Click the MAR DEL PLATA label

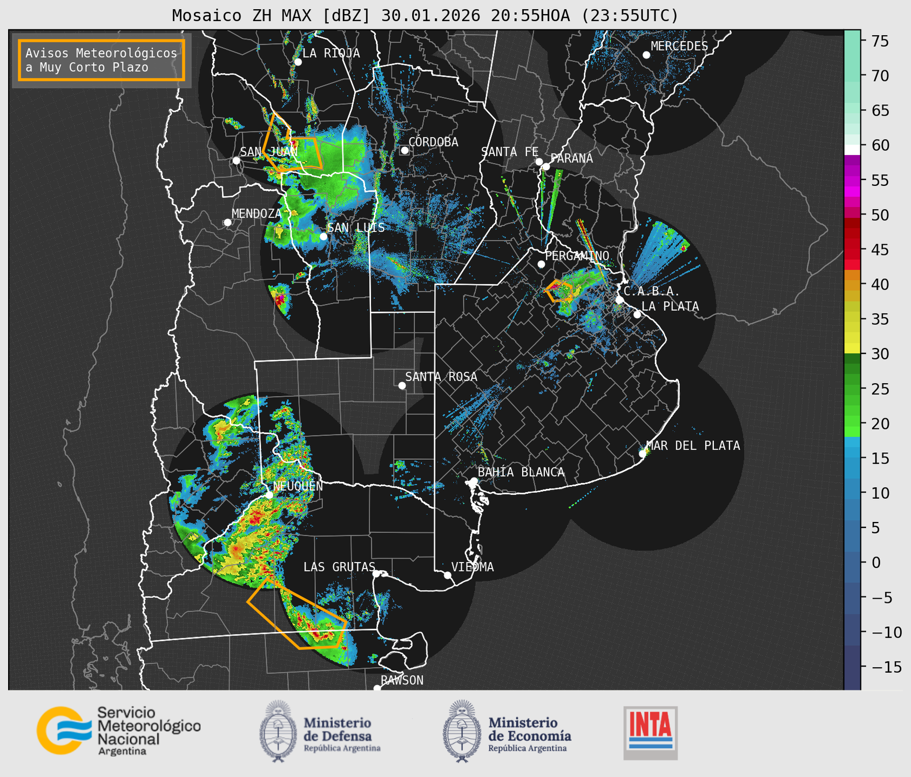click(x=693, y=446)
